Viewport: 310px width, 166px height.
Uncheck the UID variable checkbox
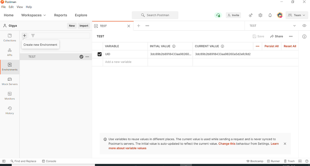(x=99, y=54)
